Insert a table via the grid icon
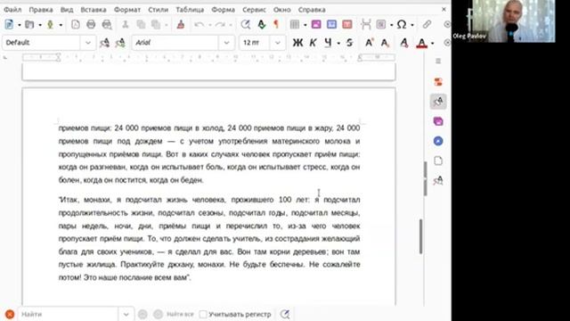 click(x=295, y=24)
